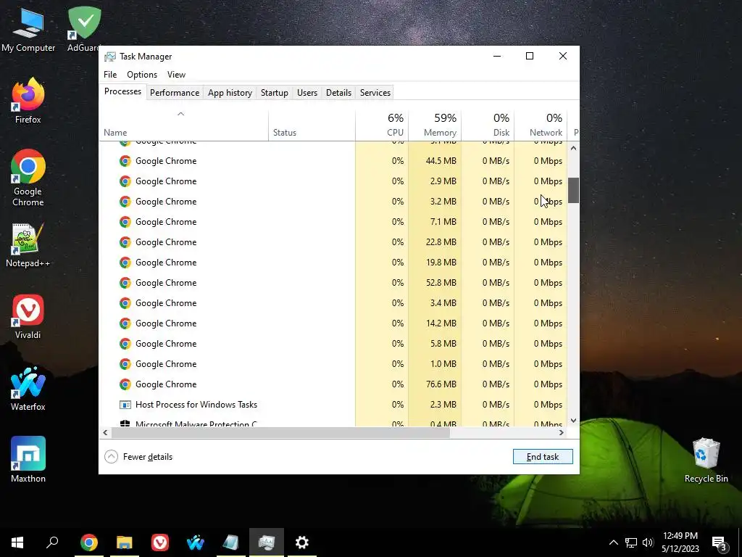Open Options menu
742x557 pixels.
[142, 75]
